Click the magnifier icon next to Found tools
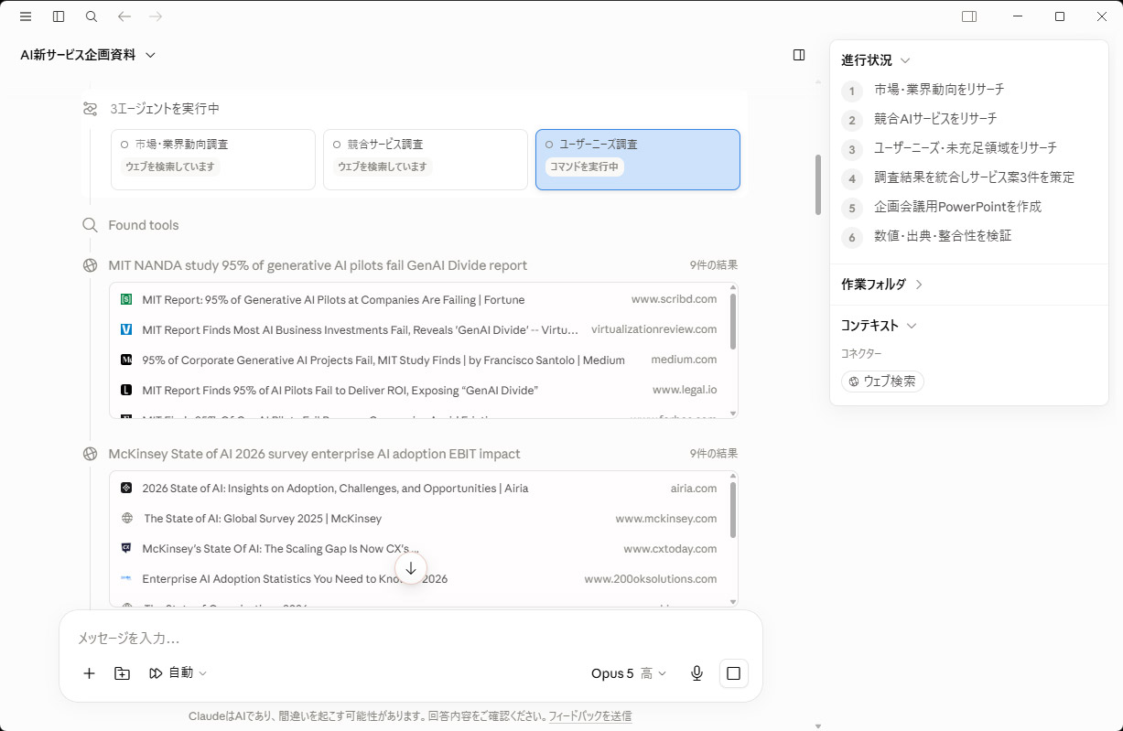Viewport: 1123px width, 731px height. pyautogui.click(x=90, y=225)
